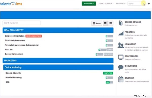Open the Course Catalog book icon
This screenshot has height=98, width=152.
click(121, 23)
